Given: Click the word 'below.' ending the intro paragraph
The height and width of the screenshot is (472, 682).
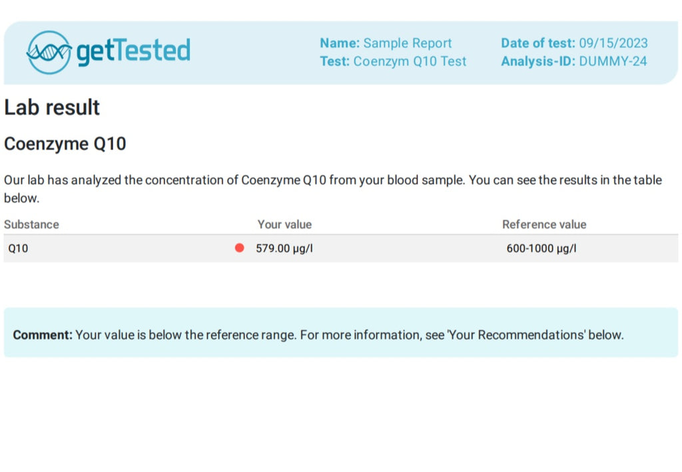Looking at the screenshot, I should click(21, 198).
